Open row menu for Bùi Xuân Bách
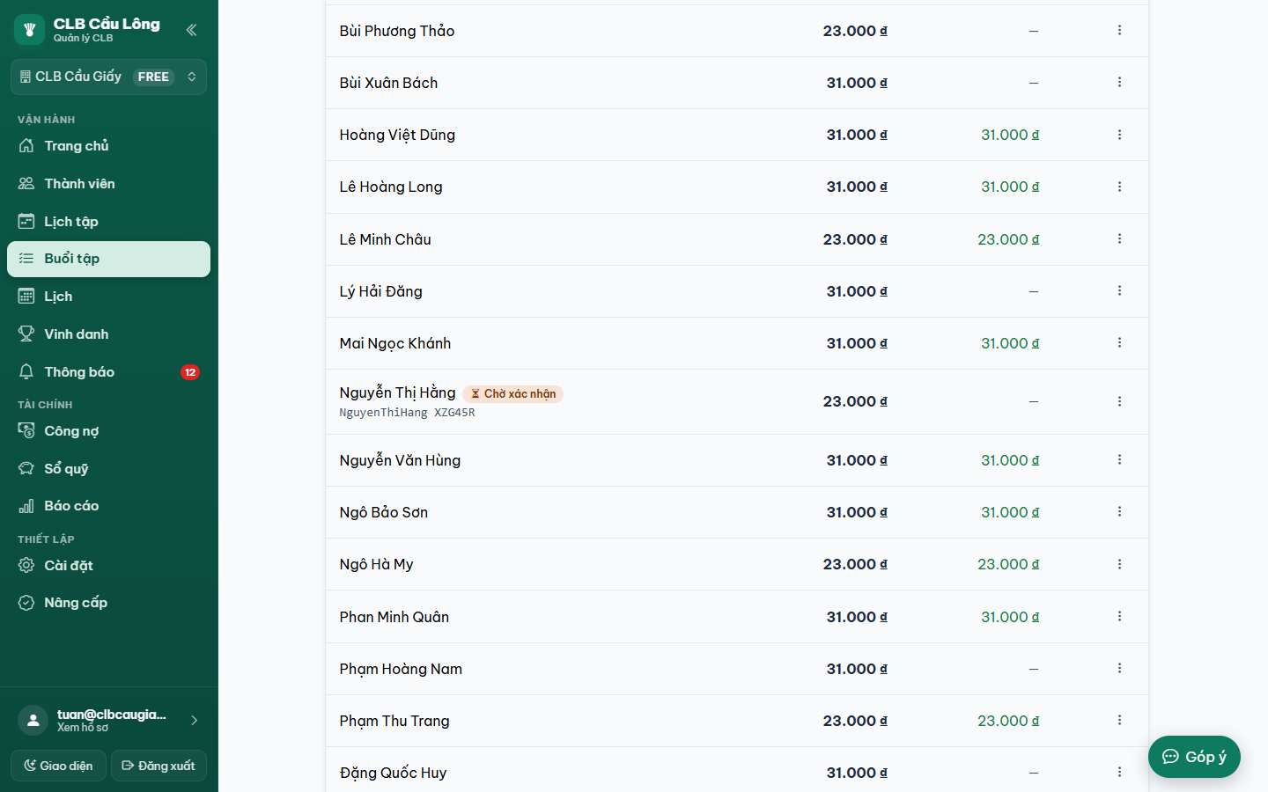Screen dimensions: 1268x792 point(1119,83)
